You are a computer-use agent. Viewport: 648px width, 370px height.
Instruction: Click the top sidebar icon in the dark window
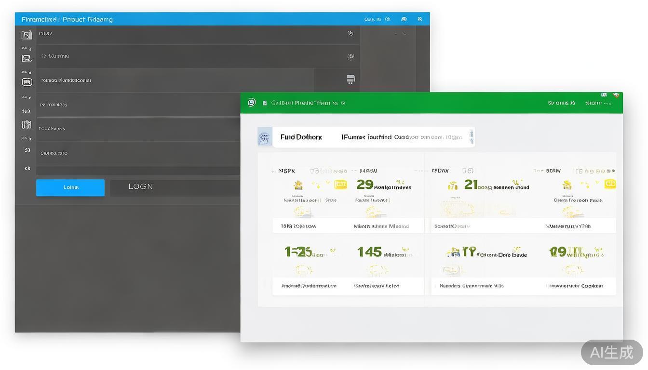coord(27,35)
